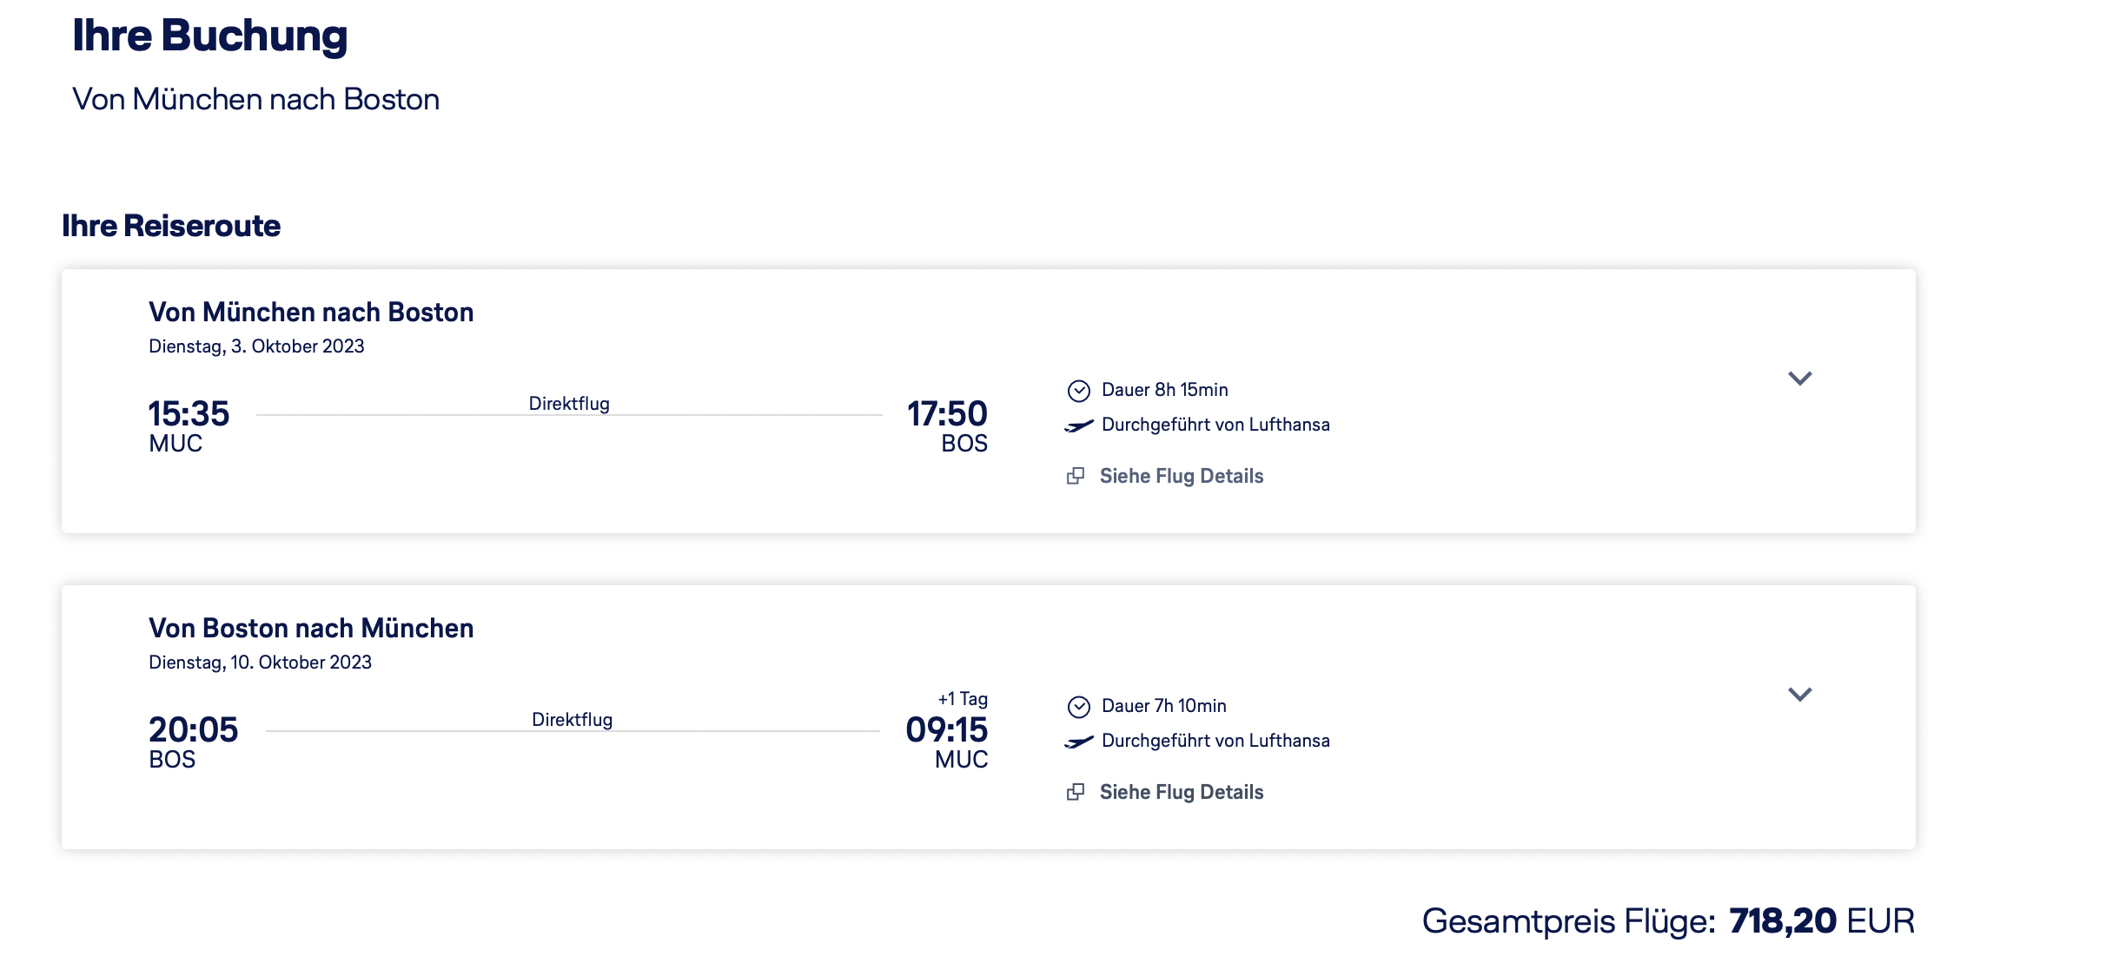Expand the München nach Boston flight card
This screenshot has height=976, width=2106.
pyautogui.click(x=1799, y=379)
